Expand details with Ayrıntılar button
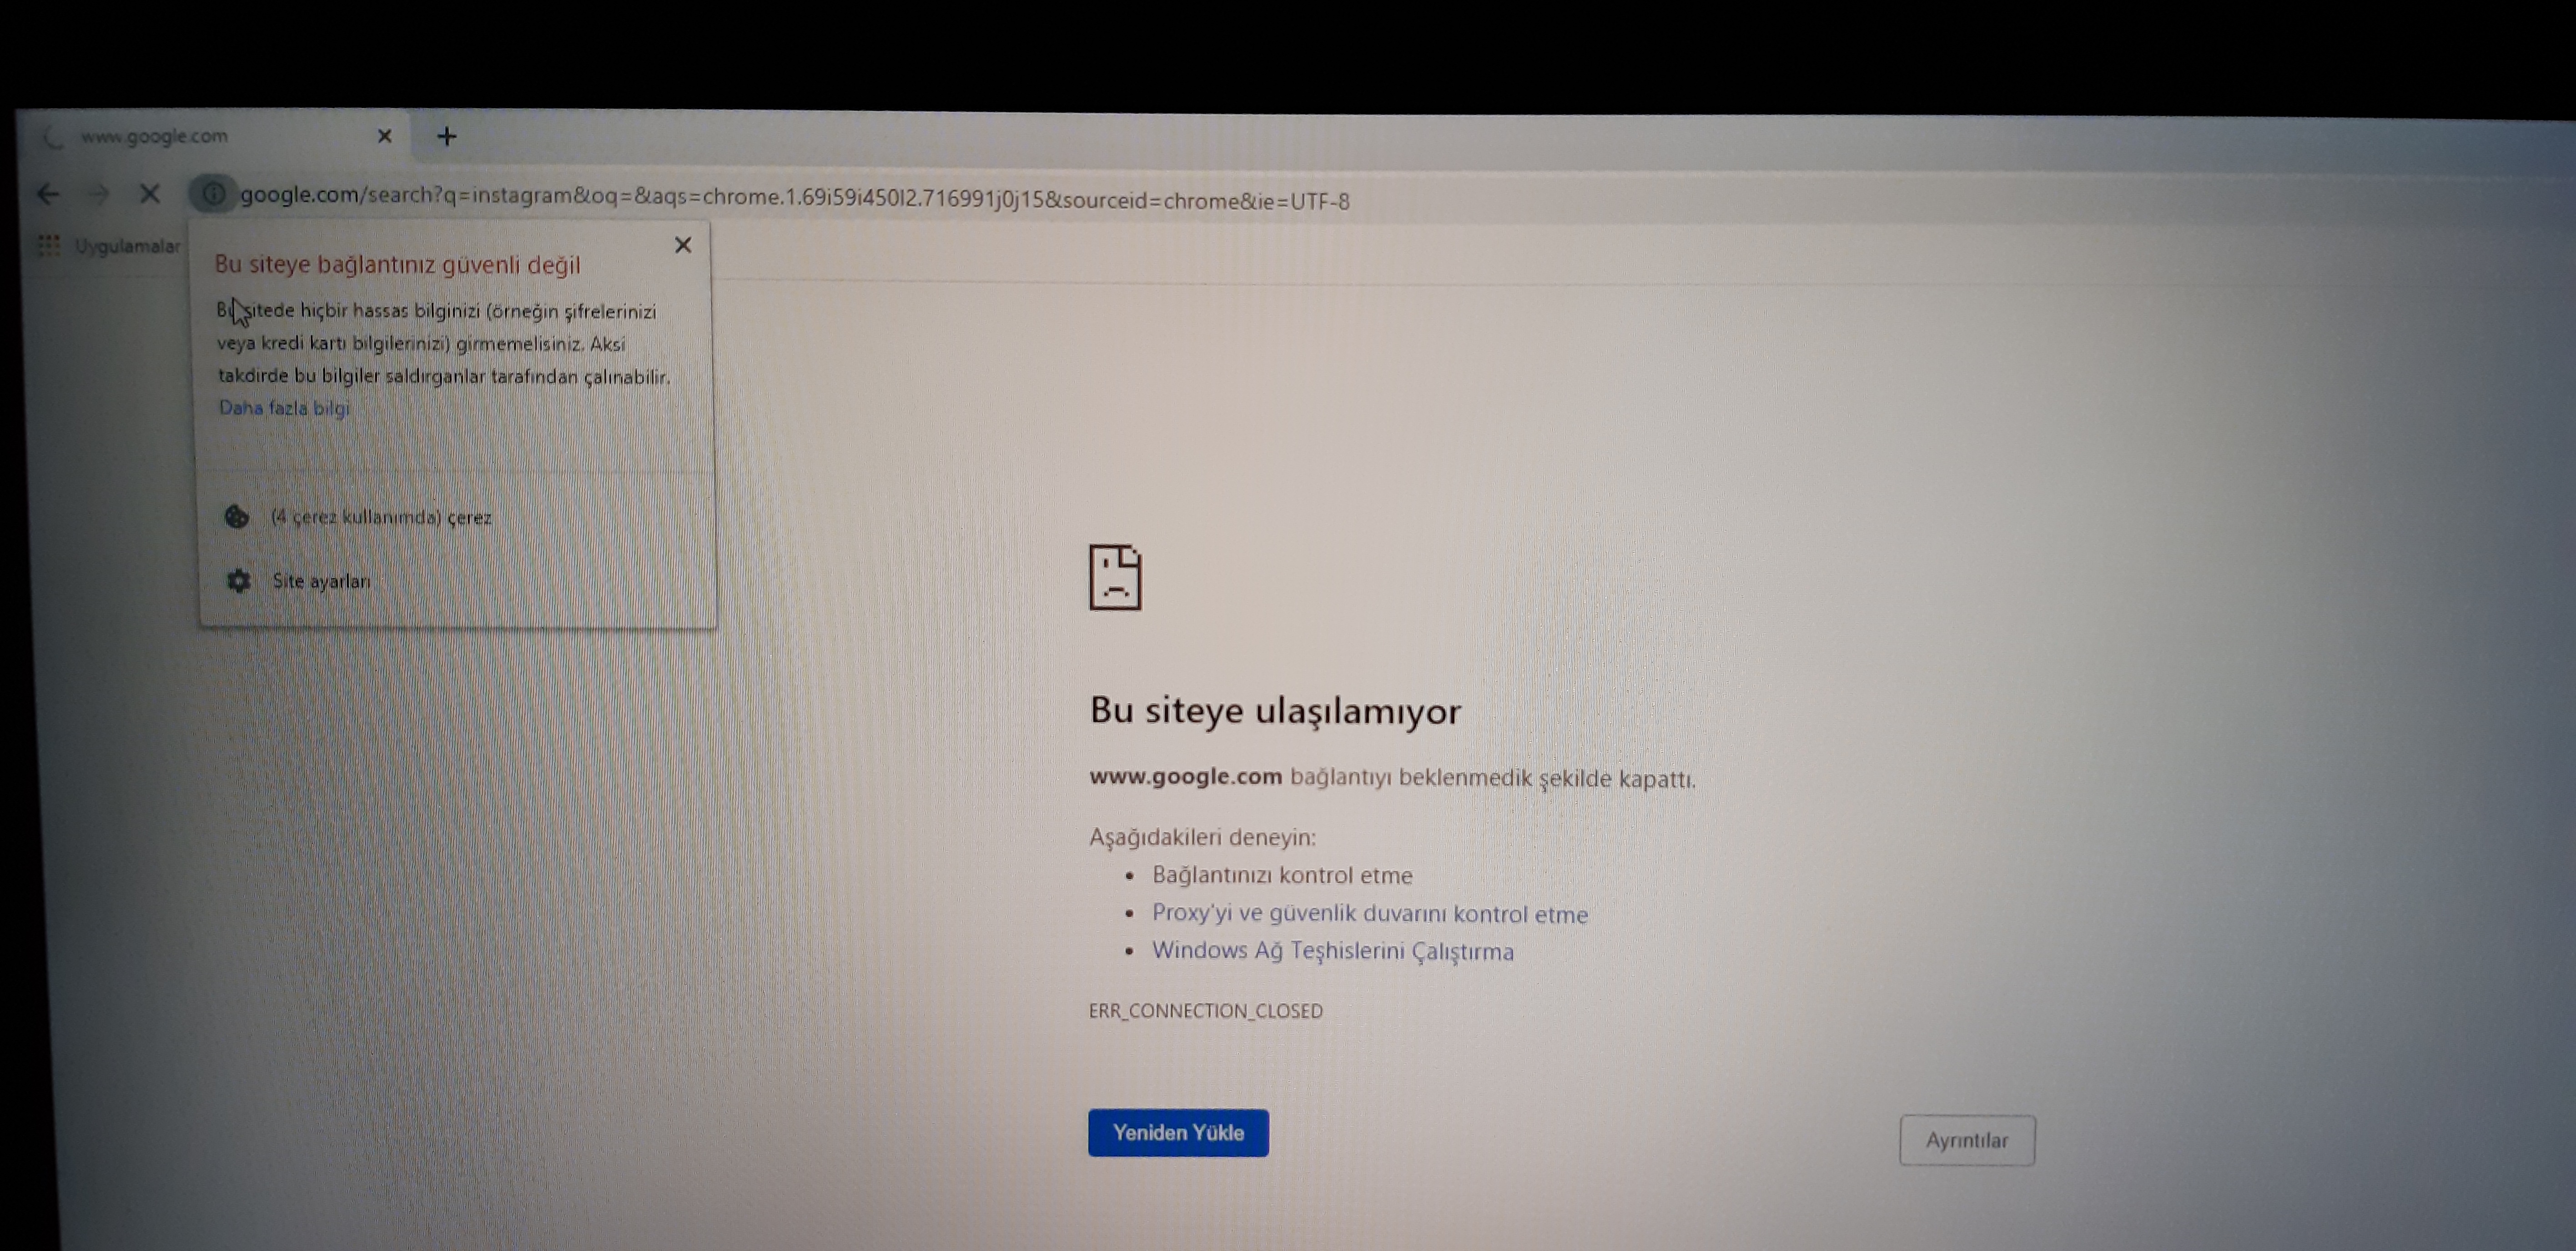Viewport: 2576px width, 1251px height. tap(1966, 1140)
